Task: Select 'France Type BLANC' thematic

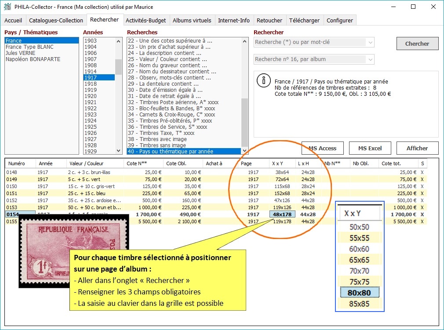Action: click(42, 47)
